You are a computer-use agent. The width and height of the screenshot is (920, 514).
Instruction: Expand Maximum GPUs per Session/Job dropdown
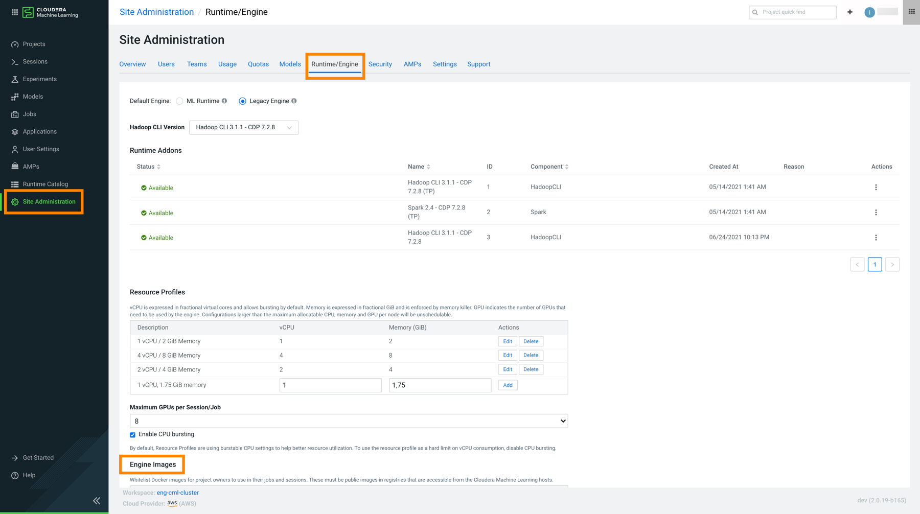349,421
